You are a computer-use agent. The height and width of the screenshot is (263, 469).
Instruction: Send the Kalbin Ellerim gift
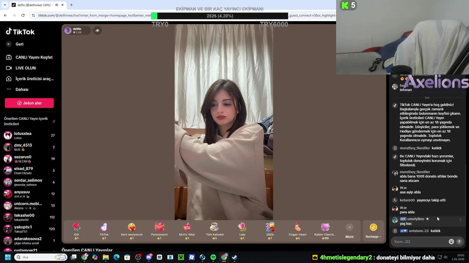click(325, 231)
